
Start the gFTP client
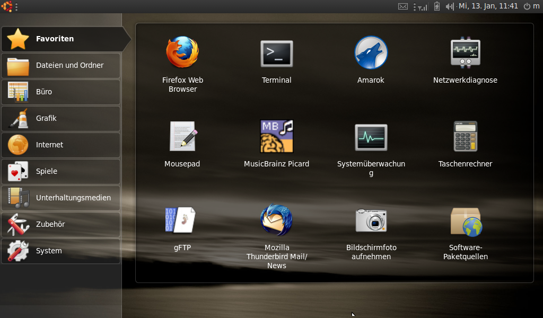click(182, 229)
